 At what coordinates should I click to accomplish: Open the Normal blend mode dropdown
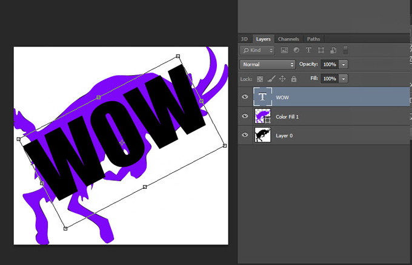267,64
